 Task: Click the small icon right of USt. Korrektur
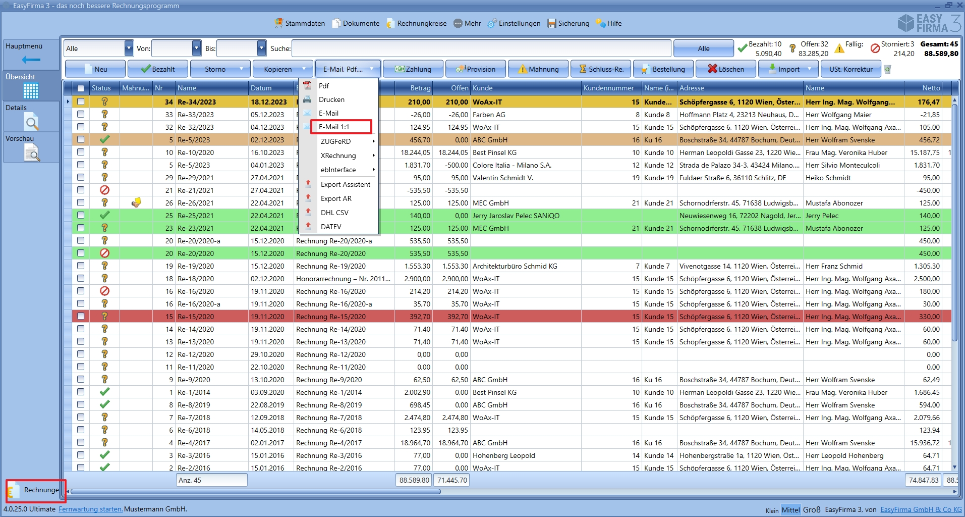click(888, 69)
